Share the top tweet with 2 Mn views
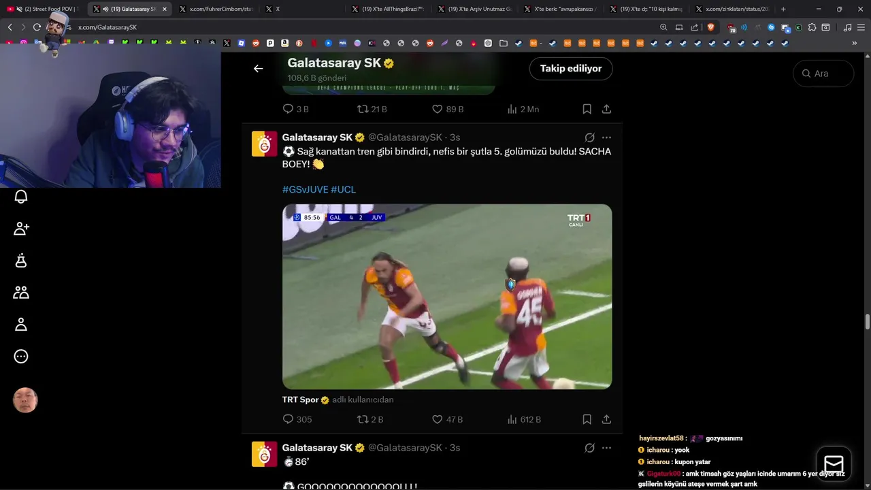 (606, 109)
